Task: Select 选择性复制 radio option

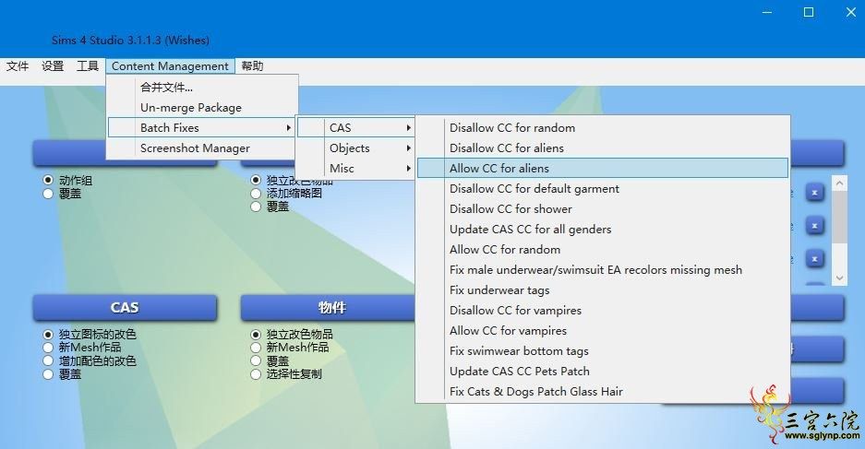Action: 256,374
